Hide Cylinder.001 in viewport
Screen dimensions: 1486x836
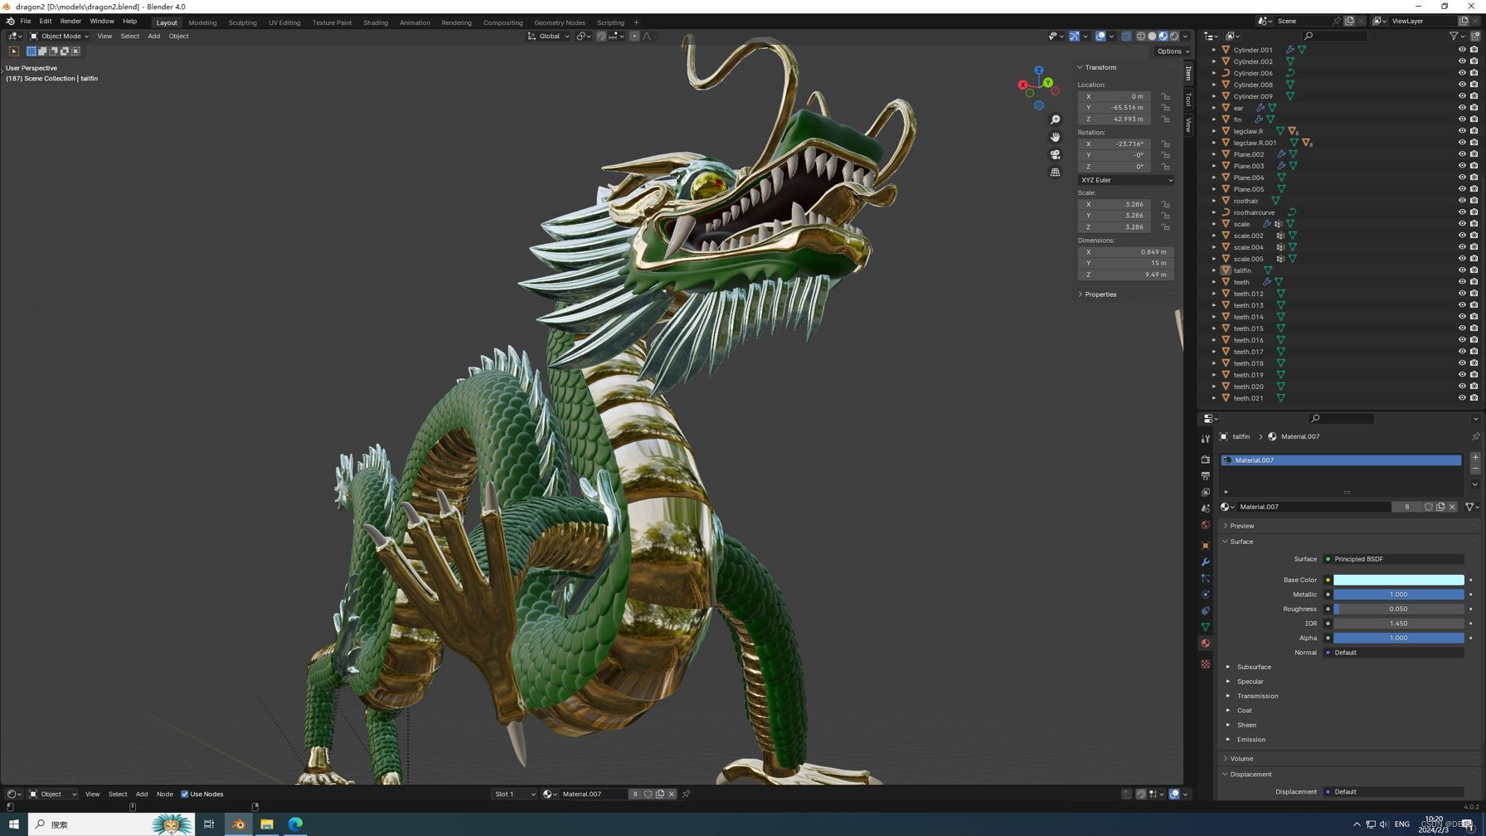(x=1462, y=50)
